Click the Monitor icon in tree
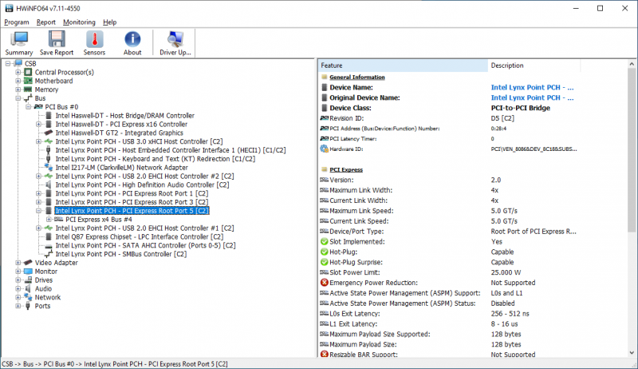The width and height of the screenshot is (638, 369). point(28,272)
